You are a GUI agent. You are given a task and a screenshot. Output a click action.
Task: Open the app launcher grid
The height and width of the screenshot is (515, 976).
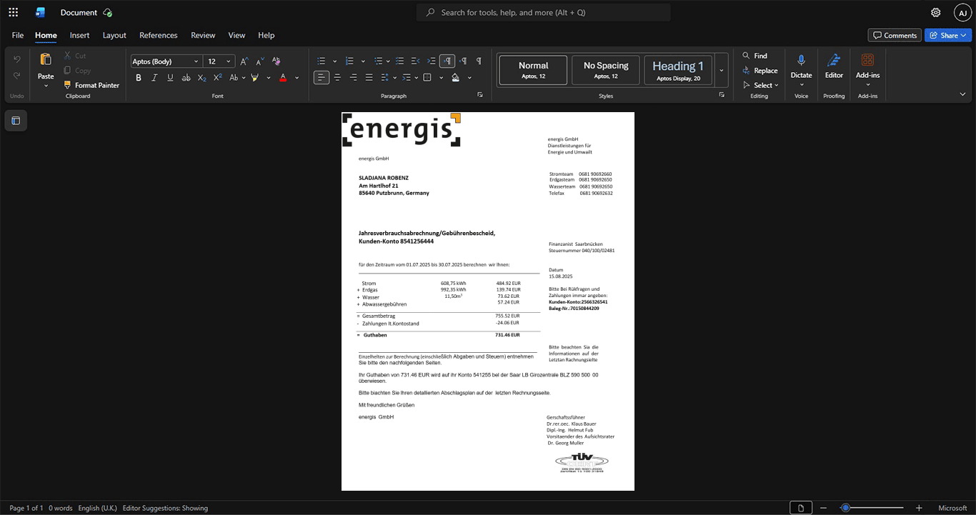(x=13, y=12)
